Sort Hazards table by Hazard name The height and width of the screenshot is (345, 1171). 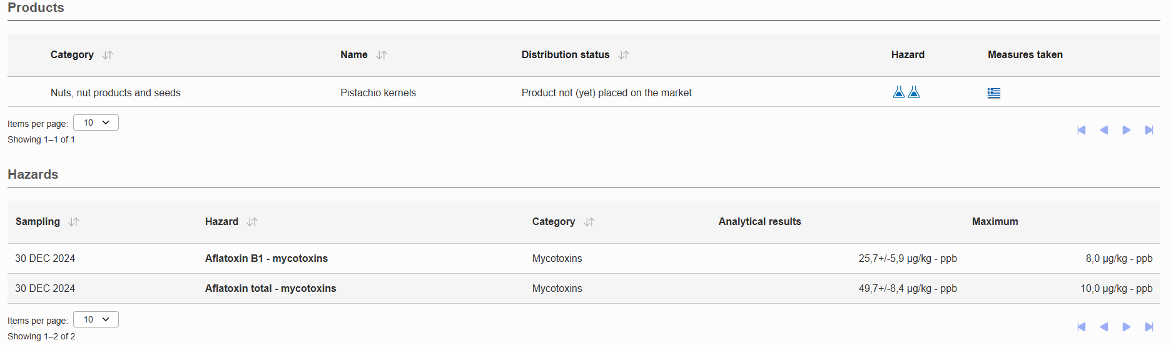(252, 222)
